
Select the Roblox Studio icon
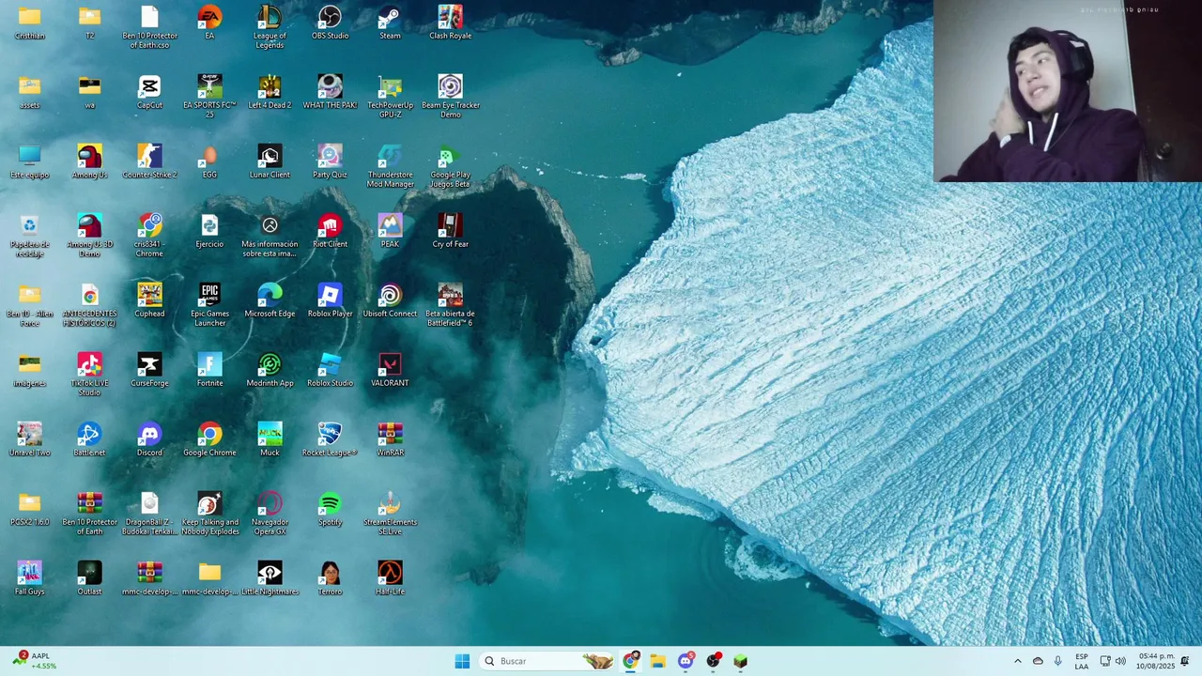pyautogui.click(x=330, y=370)
